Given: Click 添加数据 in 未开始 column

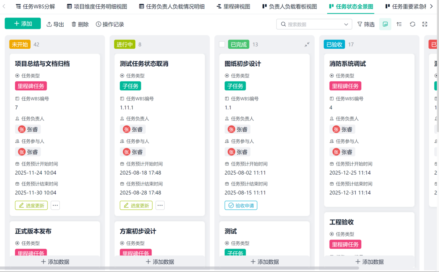Looking at the screenshot, I should 55,262.
